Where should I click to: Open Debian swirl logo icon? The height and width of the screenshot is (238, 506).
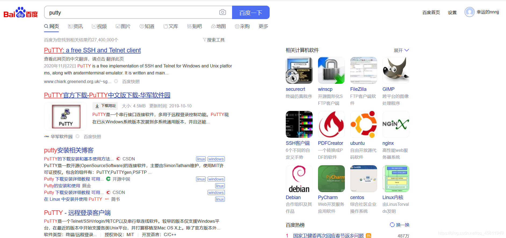click(299, 179)
